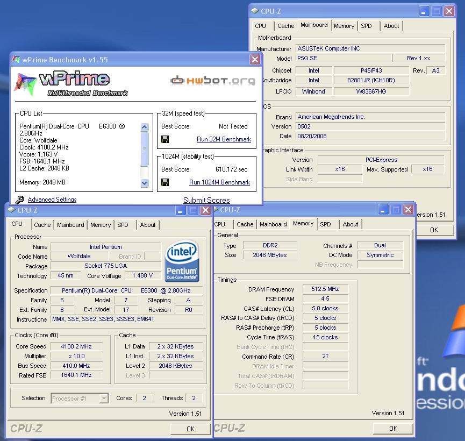Click OK in the CPU-Z Mainboard window
Screen dimensions: 465x441
pyautogui.click(x=434, y=230)
